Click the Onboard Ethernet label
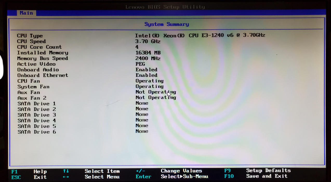The image size is (331, 182). [x=43, y=75]
